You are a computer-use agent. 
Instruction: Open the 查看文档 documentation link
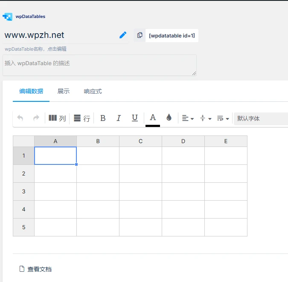click(39, 269)
